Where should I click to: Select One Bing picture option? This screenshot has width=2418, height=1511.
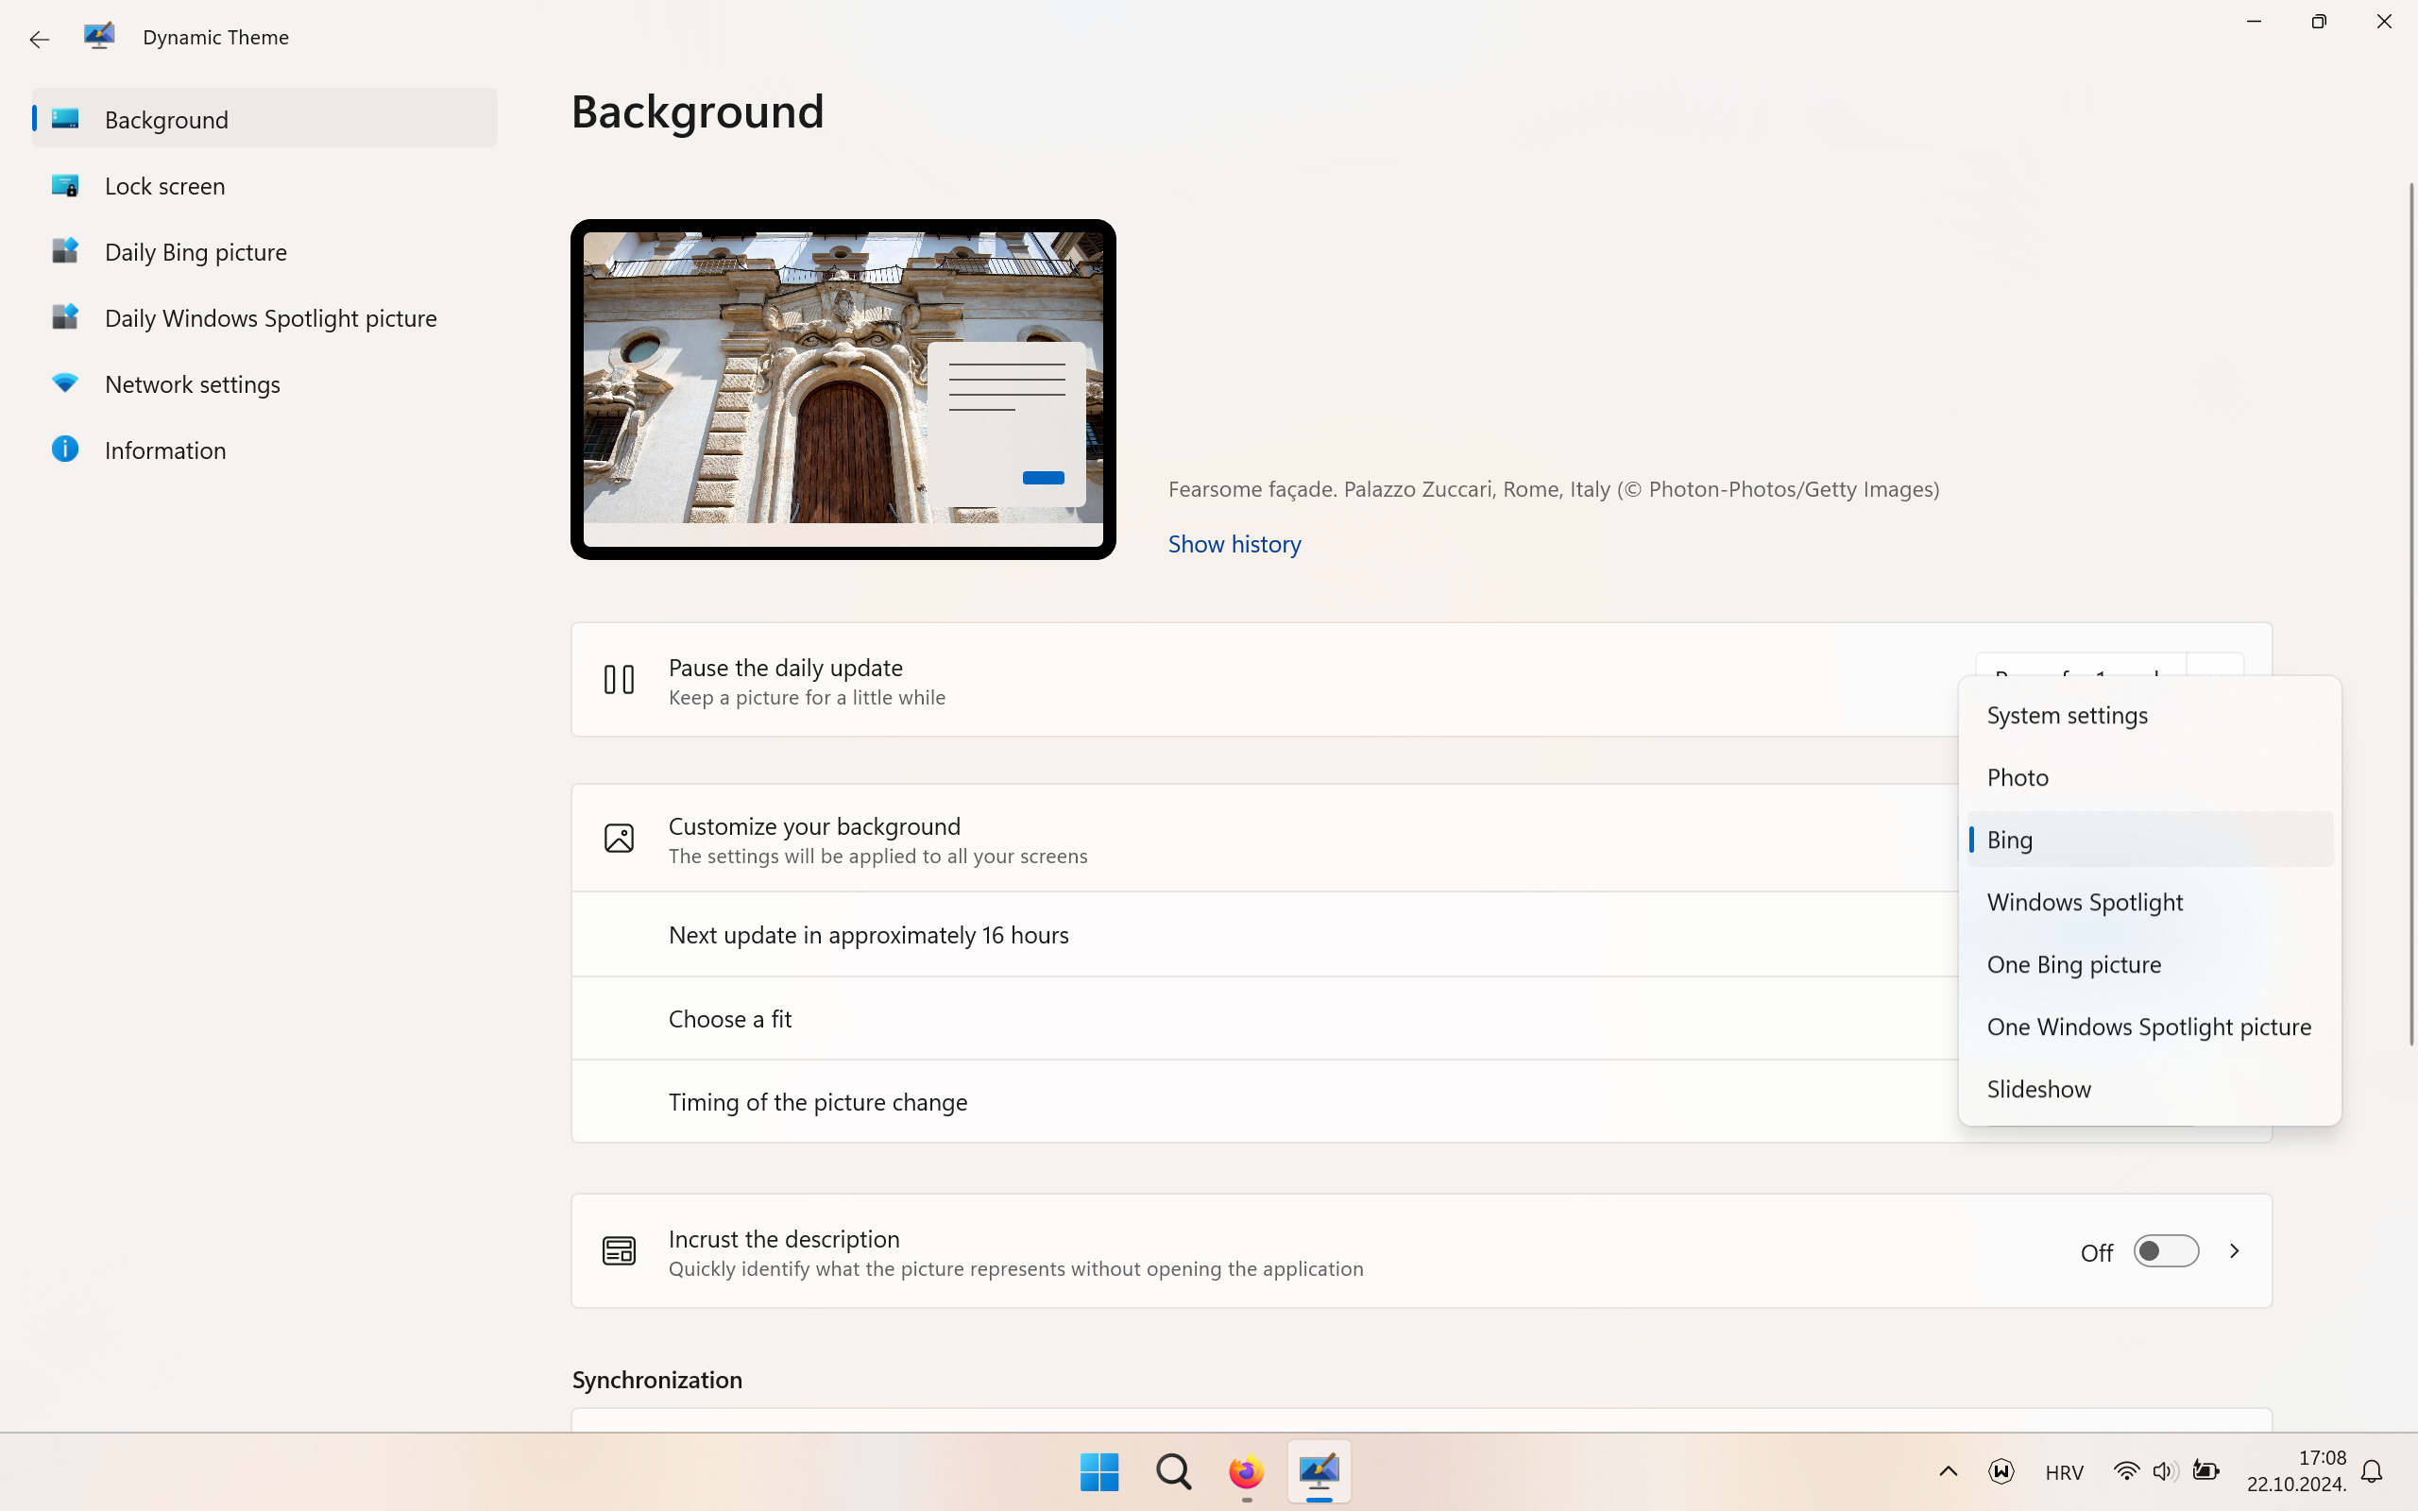[x=2149, y=964]
